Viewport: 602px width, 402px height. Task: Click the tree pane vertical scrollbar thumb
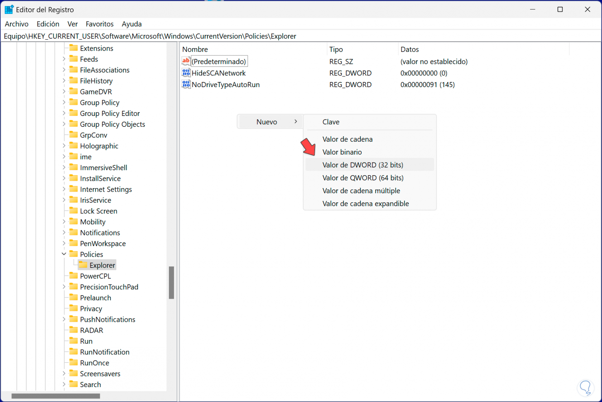[x=171, y=282]
